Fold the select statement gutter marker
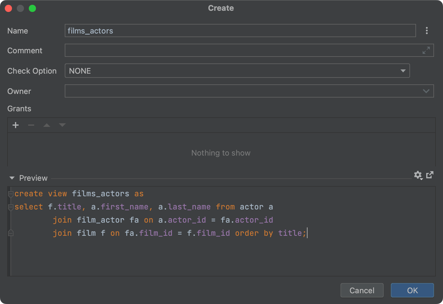443x304 pixels. click(x=11, y=207)
